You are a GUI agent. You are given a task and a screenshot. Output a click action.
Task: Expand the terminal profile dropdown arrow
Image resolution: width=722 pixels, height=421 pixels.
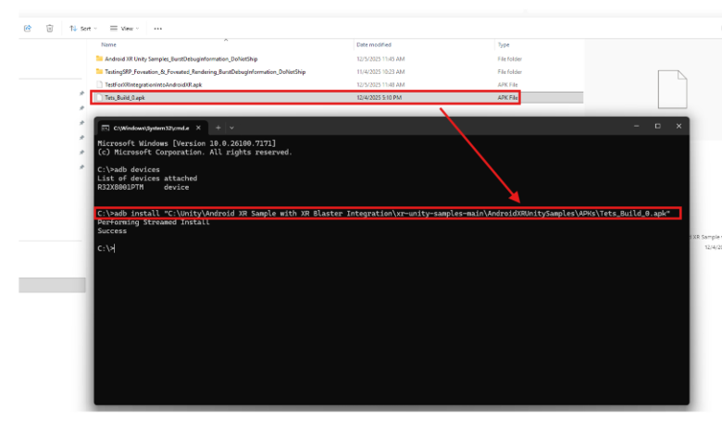pos(231,128)
